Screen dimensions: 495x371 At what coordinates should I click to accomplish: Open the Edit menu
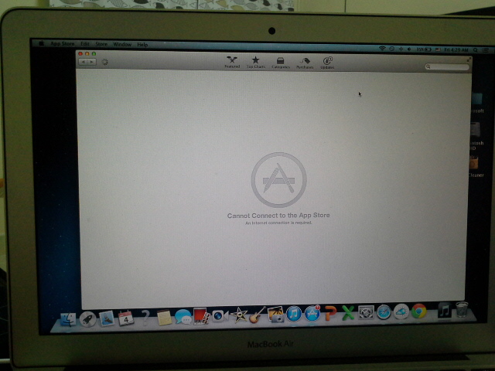click(x=84, y=44)
